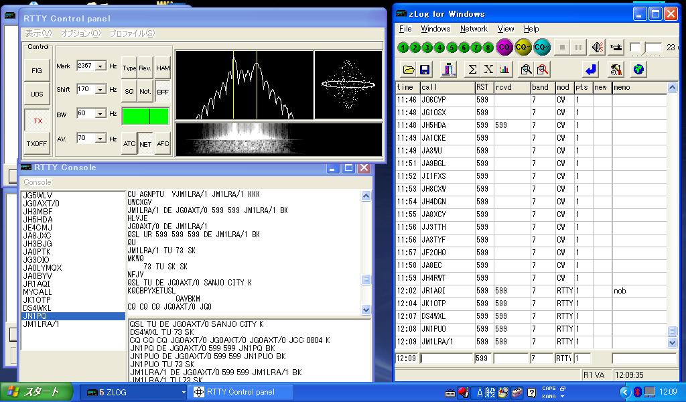Toggle the NET button
Viewport: 686px width, 402px height.
point(145,144)
